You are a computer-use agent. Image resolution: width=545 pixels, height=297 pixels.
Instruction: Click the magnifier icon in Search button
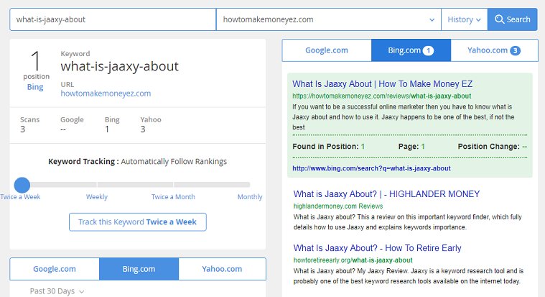click(499, 19)
